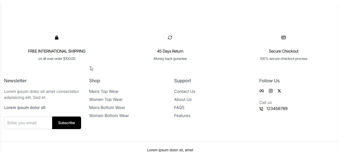The image size is (339, 152).
Task: Open the Contact Us link
Action: click(x=185, y=91)
